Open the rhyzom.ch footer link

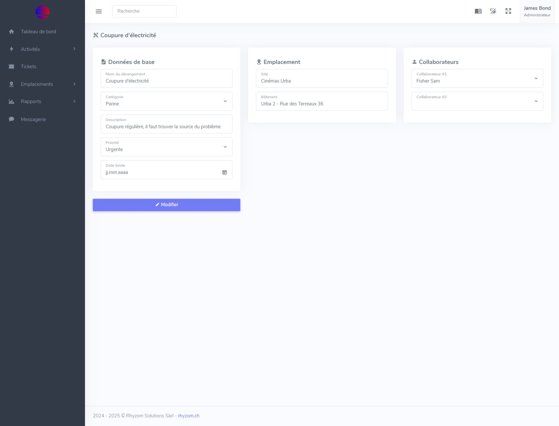pos(189,416)
